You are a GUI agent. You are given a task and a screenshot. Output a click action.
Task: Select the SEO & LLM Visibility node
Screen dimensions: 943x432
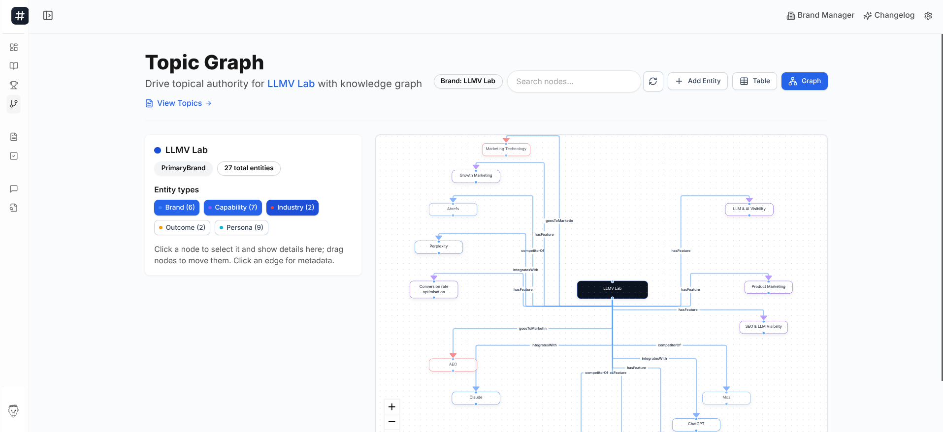click(764, 327)
